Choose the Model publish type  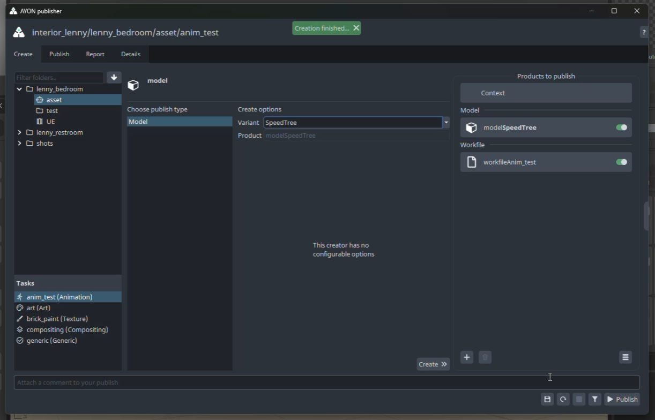click(180, 122)
